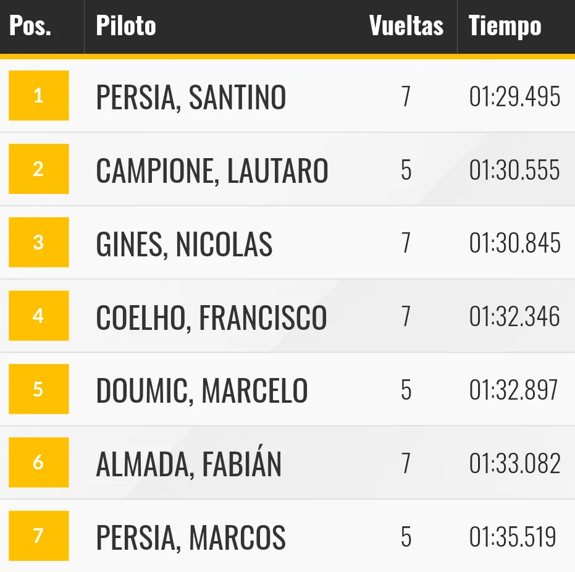575x572 pixels.
Task: Click the yellow position 6 badge
Action: tap(38, 463)
